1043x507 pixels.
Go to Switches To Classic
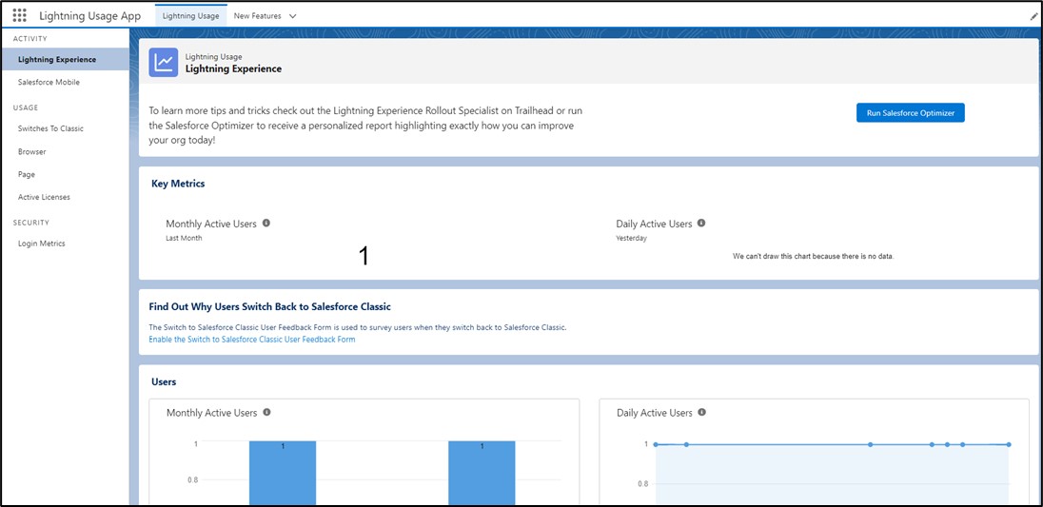50,128
